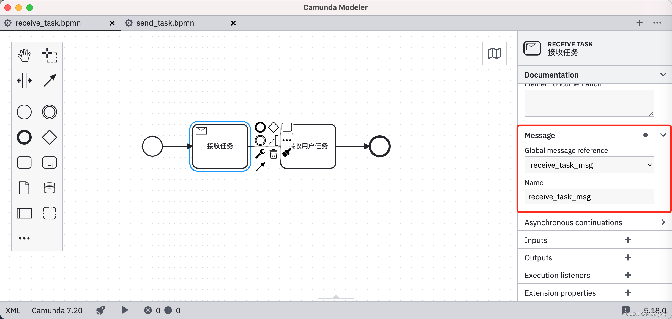Toggle the bottom panel handle
The height and width of the screenshot is (319, 672).
[336, 297]
